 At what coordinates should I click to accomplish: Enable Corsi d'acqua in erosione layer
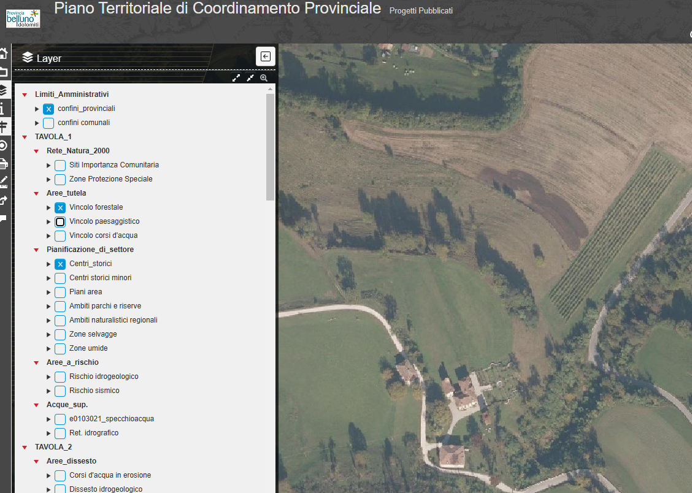click(x=60, y=476)
